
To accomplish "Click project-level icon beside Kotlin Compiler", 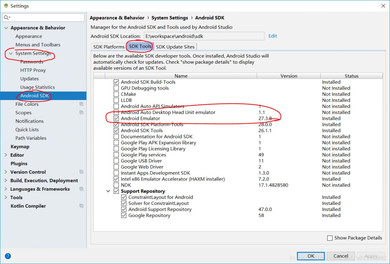I will coord(81,206).
